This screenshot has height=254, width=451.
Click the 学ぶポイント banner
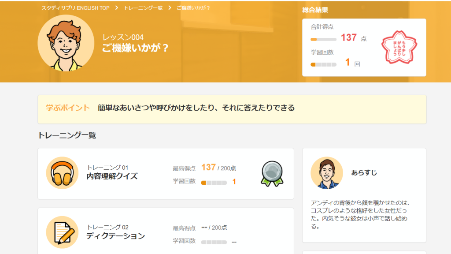(232, 108)
